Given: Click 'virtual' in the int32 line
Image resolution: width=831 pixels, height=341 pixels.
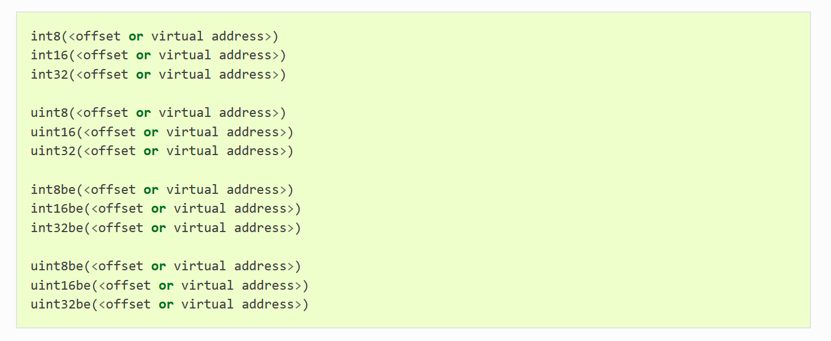Looking at the screenshot, I should coord(185,75).
